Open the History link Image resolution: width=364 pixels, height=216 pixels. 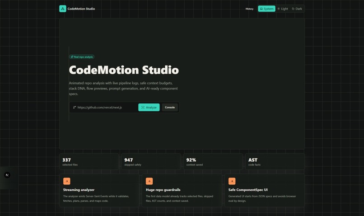[249, 9]
